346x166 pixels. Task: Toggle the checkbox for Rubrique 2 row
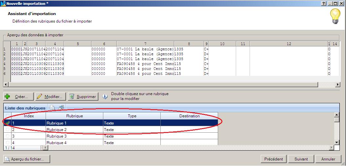(x=8, y=129)
